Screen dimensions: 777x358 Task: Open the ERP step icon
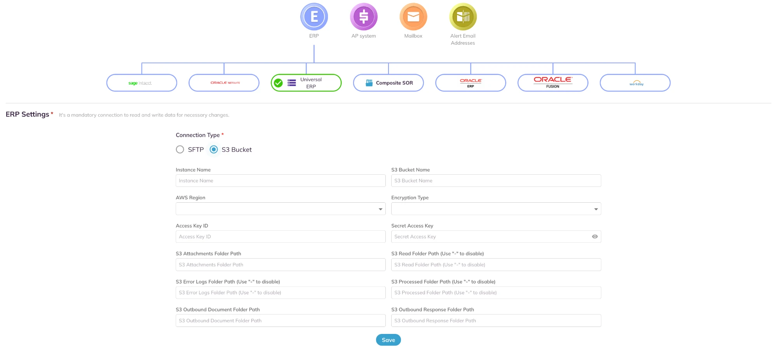click(314, 17)
